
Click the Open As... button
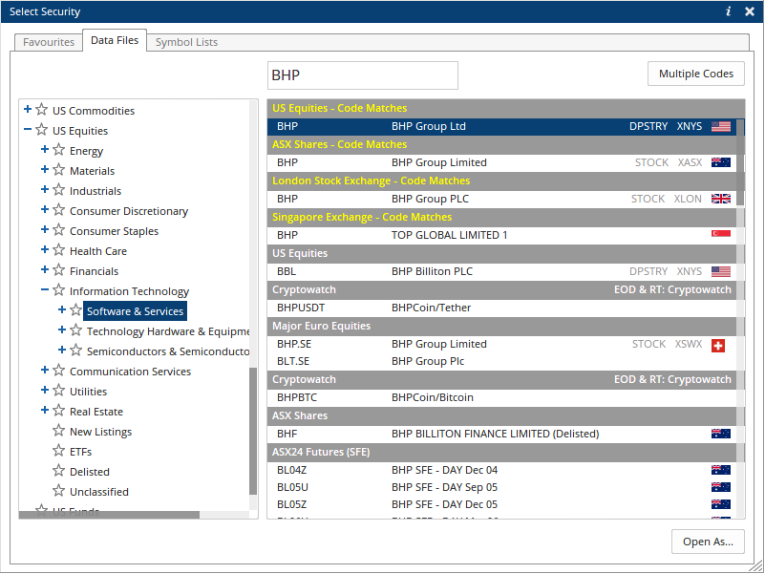click(x=708, y=542)
